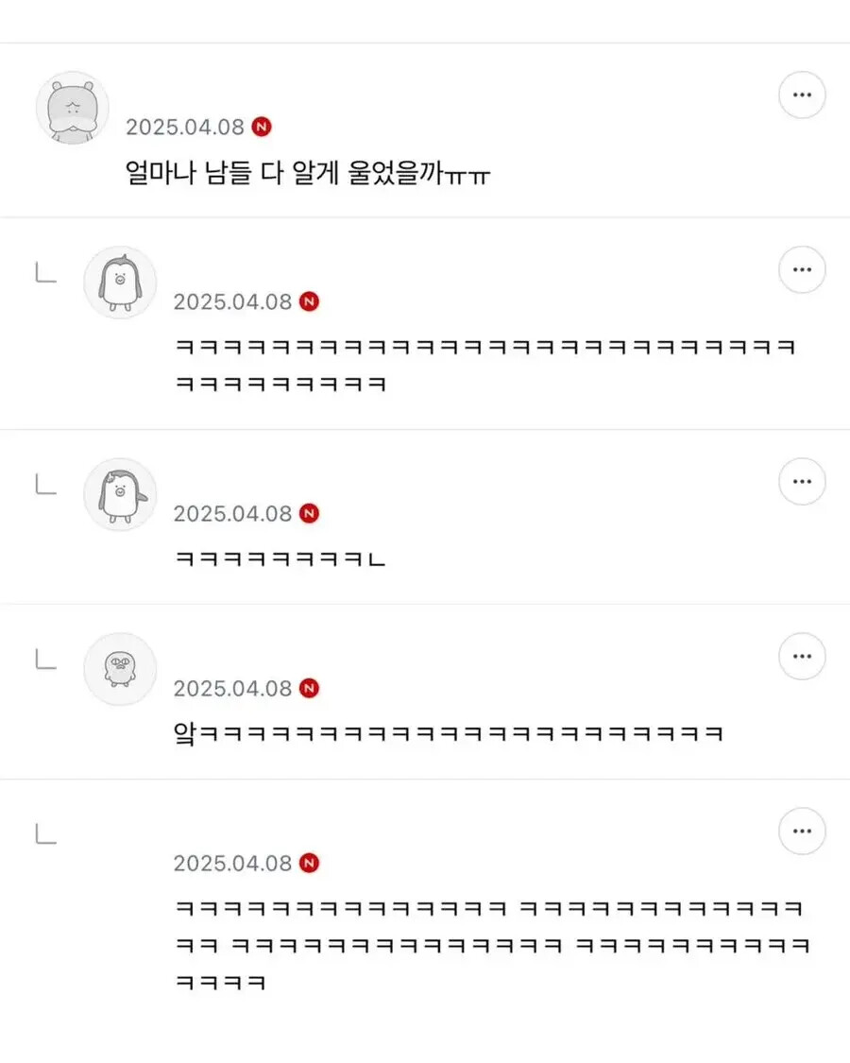The width and height of the screenshot is (850, 1063).
Task: Open more options for the first reply
Action: coord(802,270)
